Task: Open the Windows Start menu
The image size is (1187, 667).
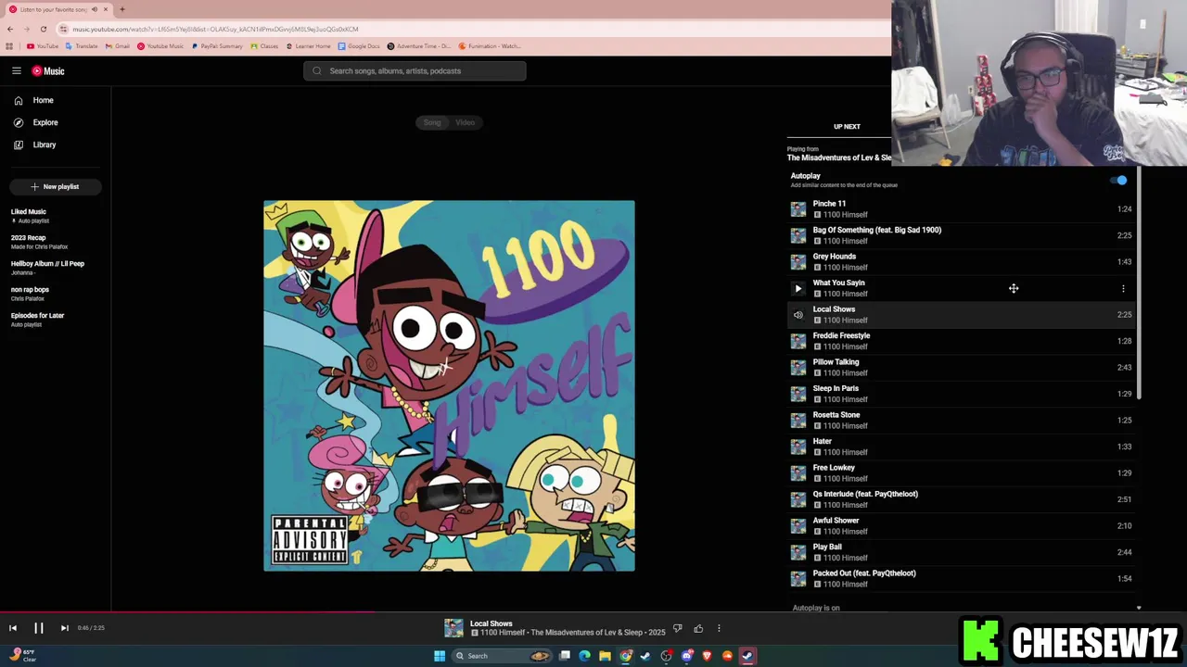Action: 440,656
